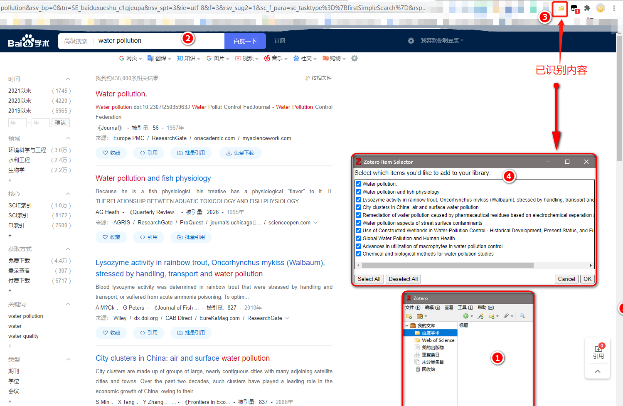Uncheck 'Water pollution and fish physiology' item
This screenshot has height=406, width=623.
tap(358, 192)
